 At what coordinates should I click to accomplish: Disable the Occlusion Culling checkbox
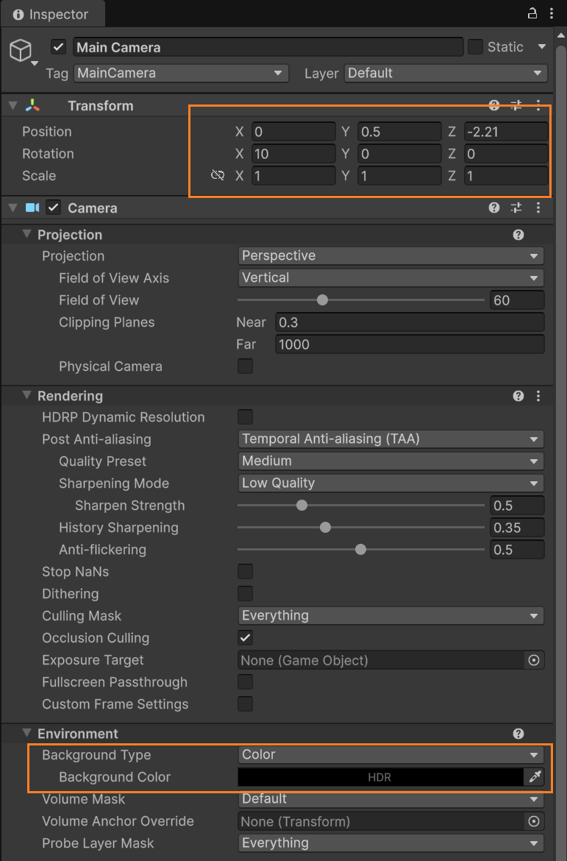tap(245, 638)
